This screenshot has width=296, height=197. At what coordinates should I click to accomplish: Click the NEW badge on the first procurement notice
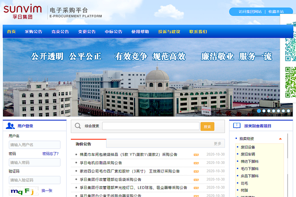point(197,154)
